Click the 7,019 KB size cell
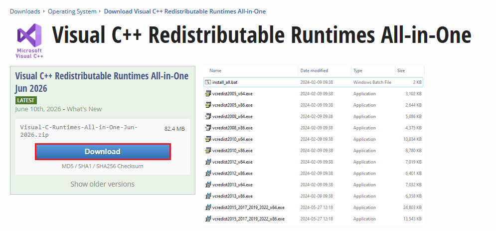This screenshot has width=496, height=231. click(x=413, y=162)
